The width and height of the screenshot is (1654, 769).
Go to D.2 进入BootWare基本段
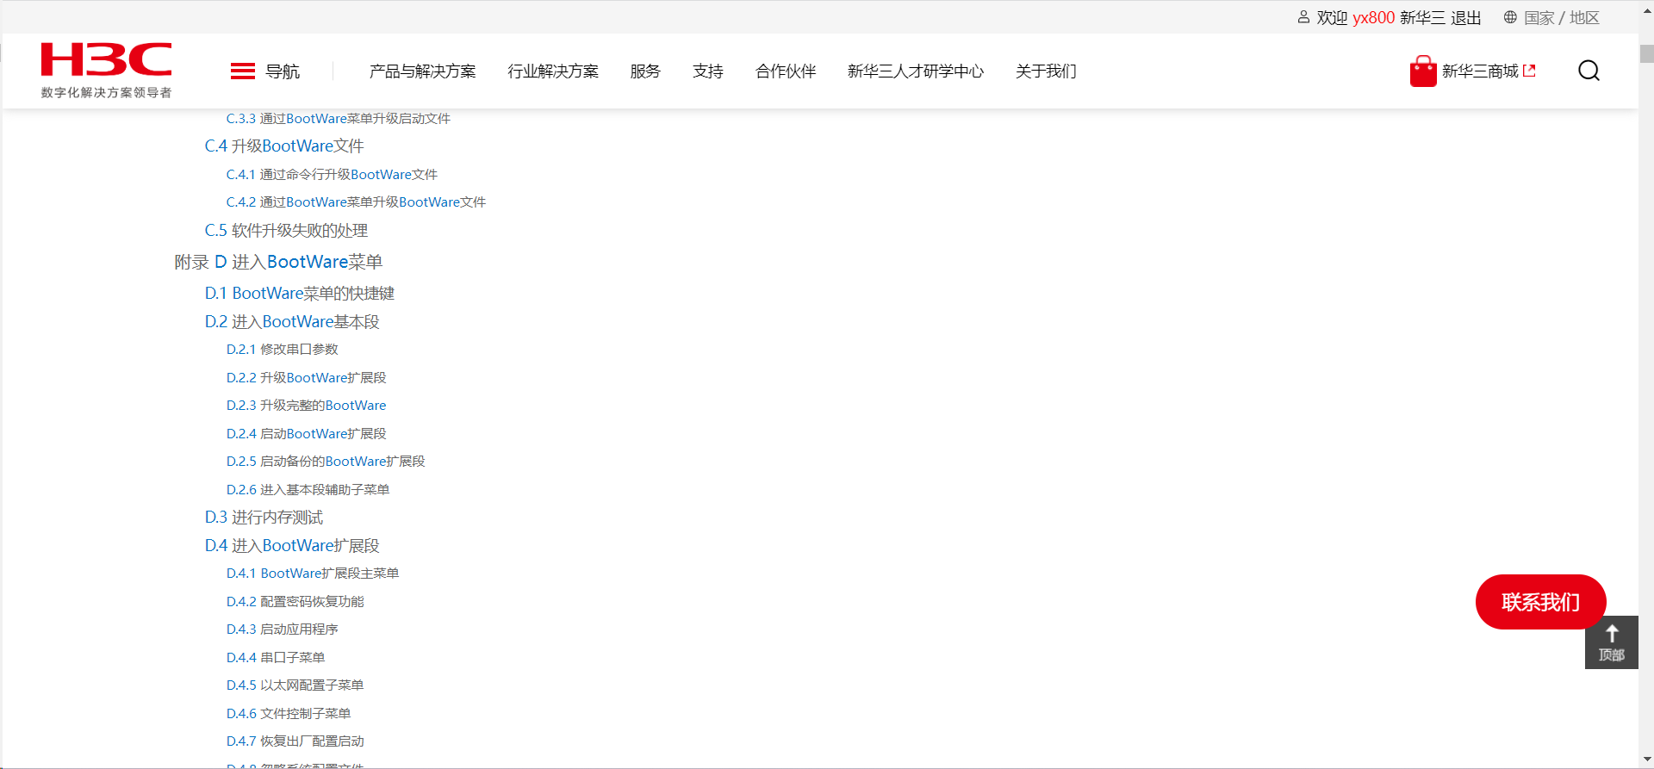coord(292,322)
